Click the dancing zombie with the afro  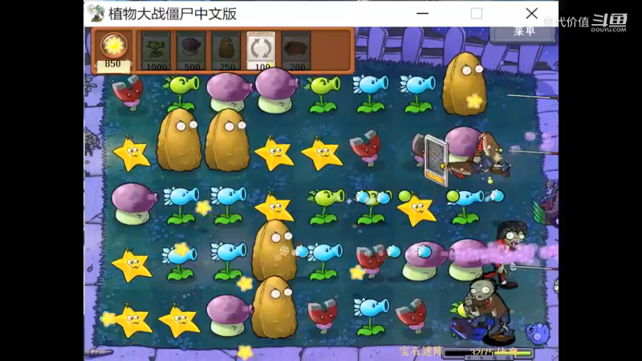click(509, 254)
